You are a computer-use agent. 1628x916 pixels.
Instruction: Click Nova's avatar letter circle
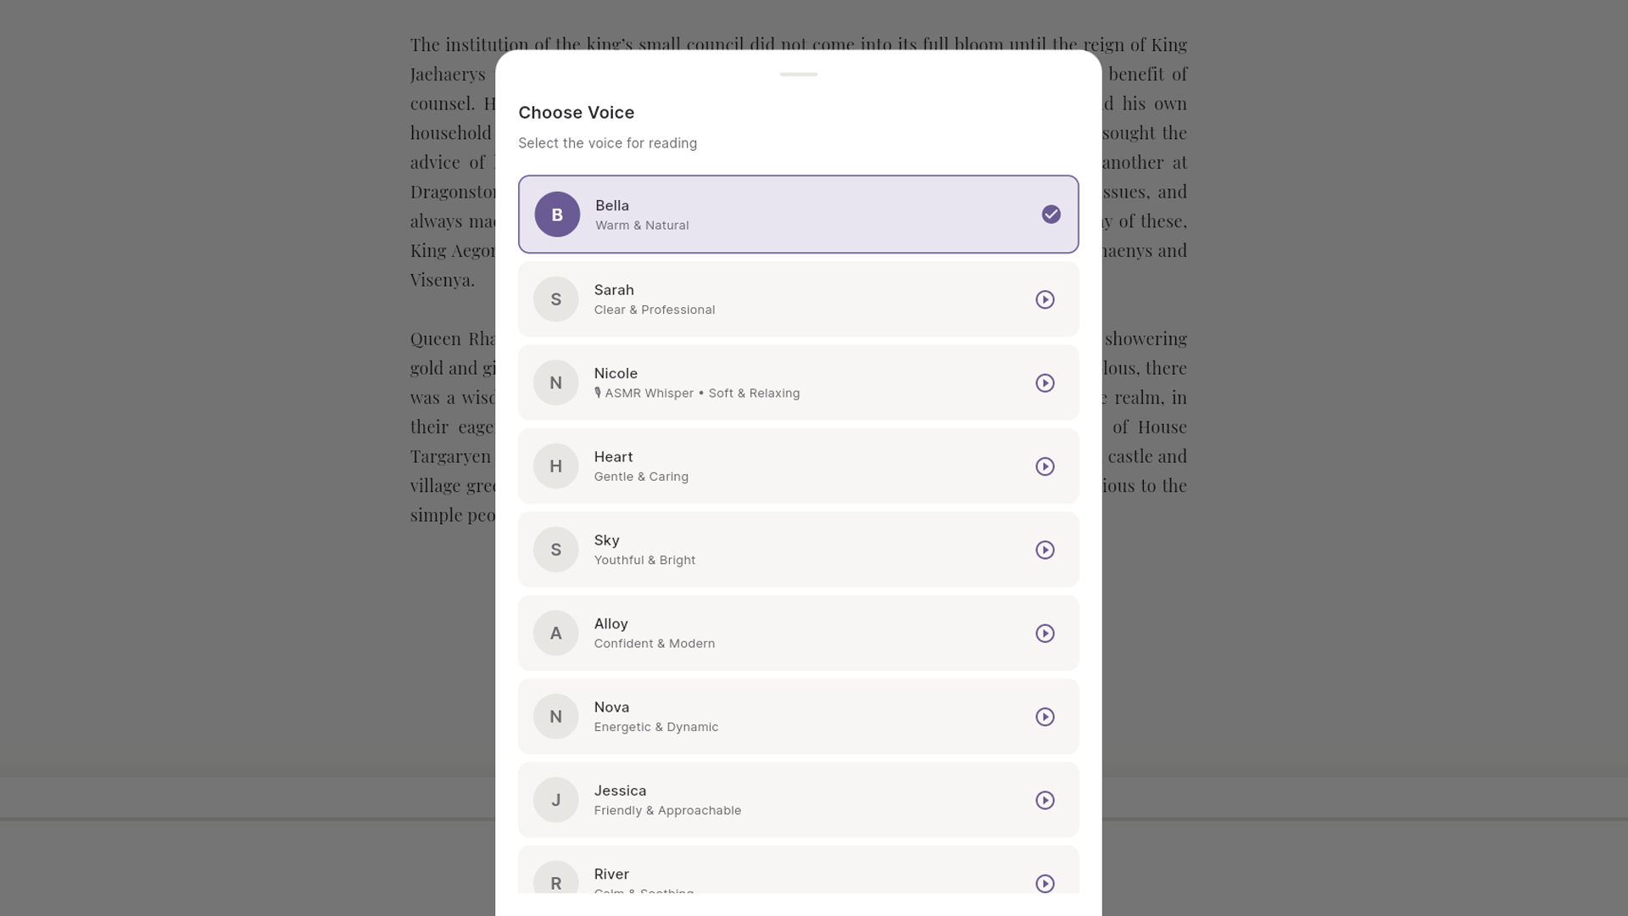[556, 717]
